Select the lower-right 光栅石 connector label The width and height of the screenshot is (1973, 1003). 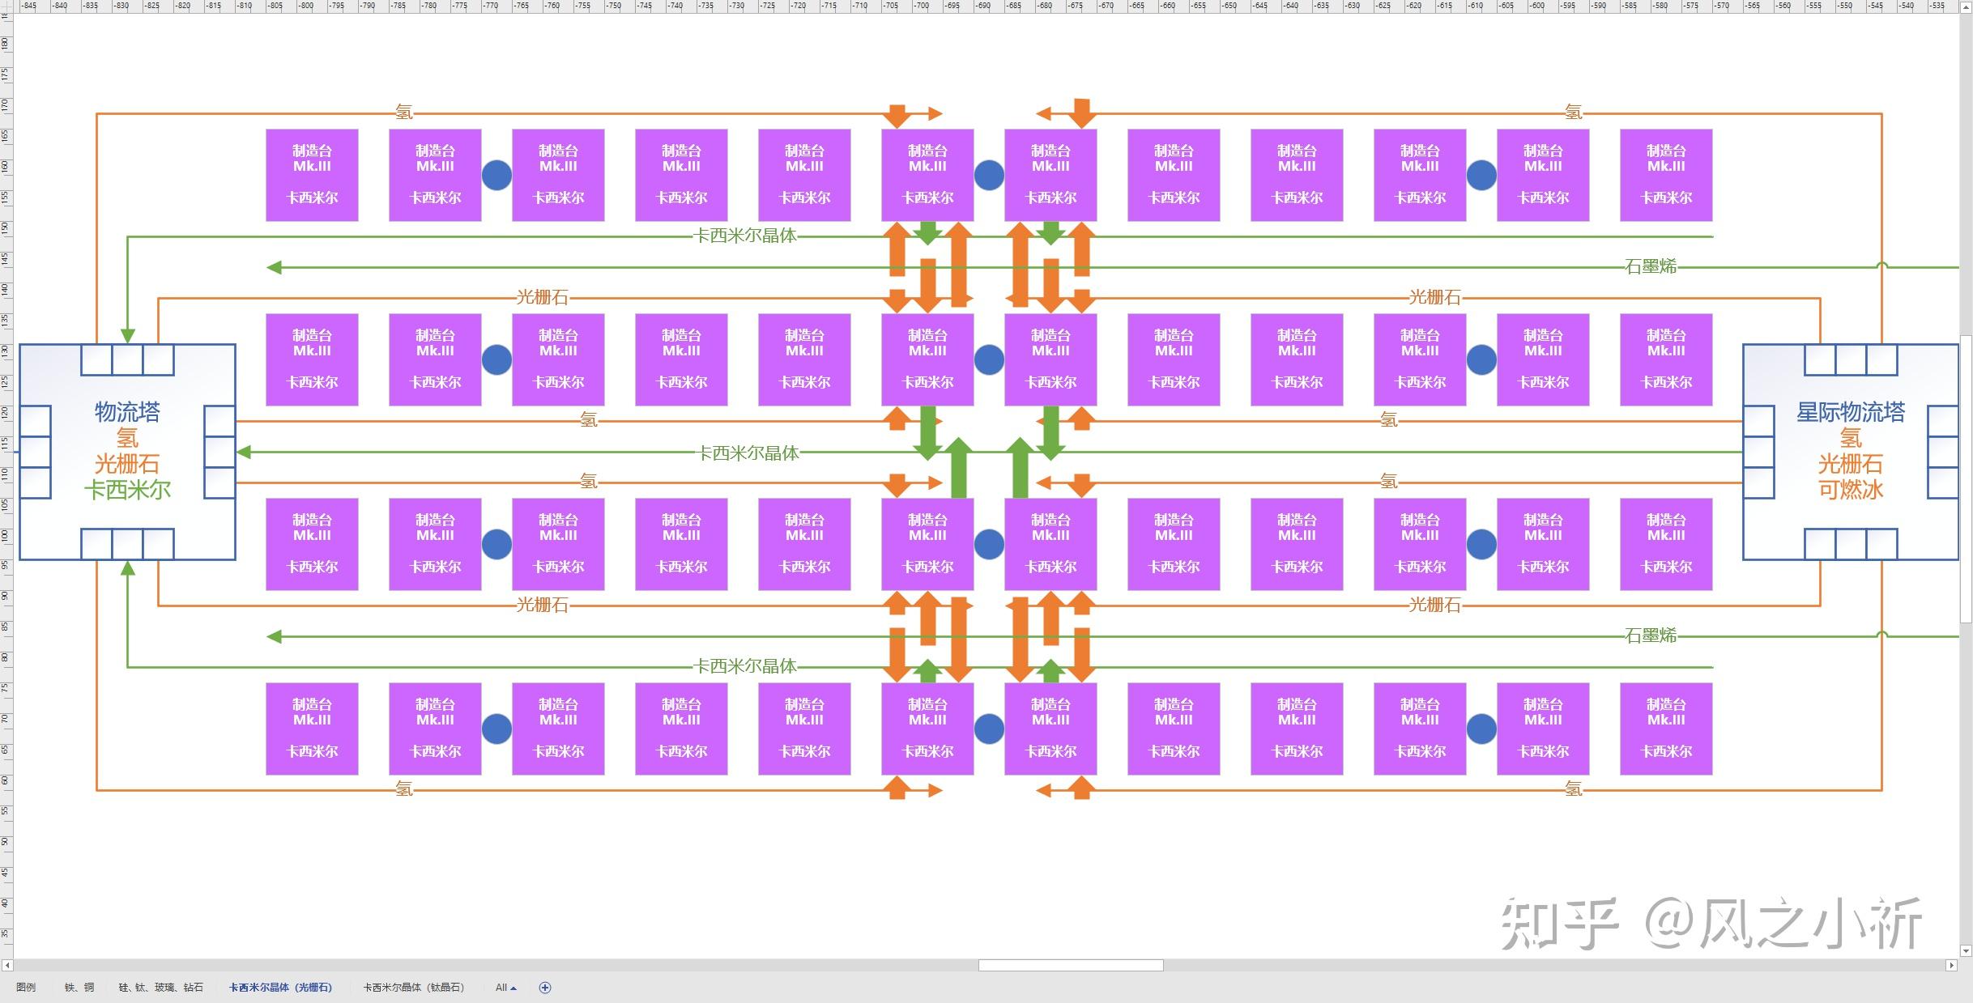tap(1434, 605)
